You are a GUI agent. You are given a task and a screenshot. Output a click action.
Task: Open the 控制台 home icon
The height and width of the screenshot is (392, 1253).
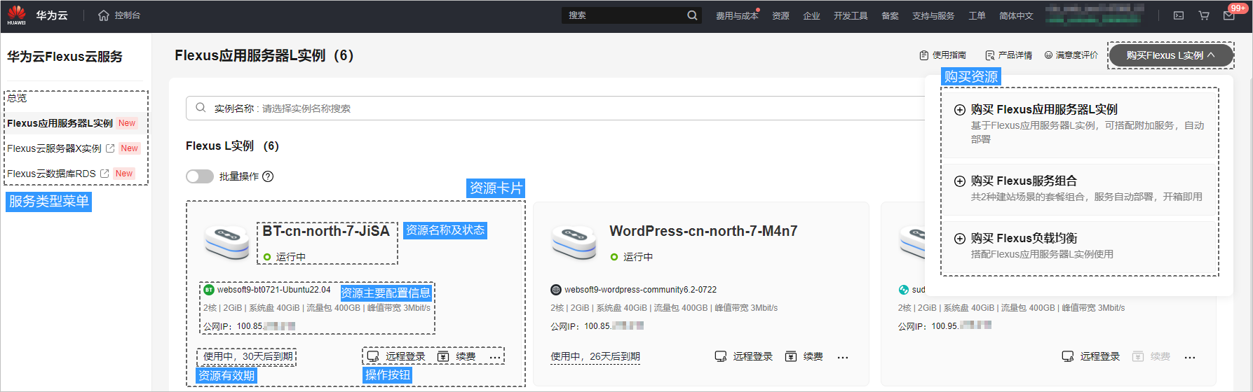tap(104, 15)
